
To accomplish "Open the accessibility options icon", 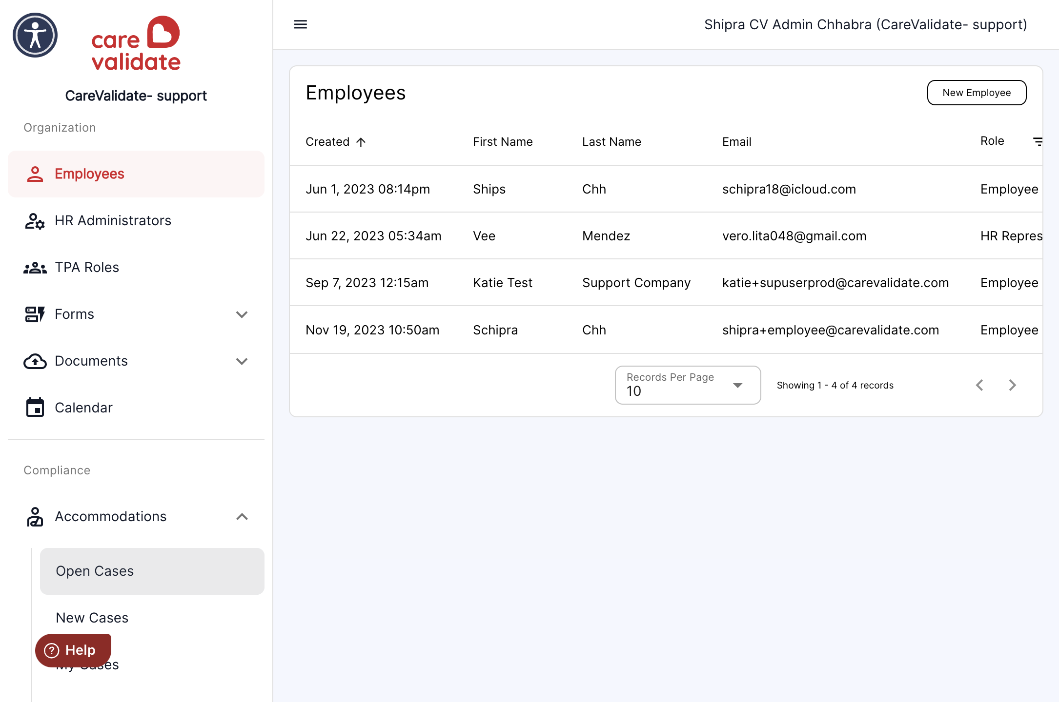I will coord(35,35).
